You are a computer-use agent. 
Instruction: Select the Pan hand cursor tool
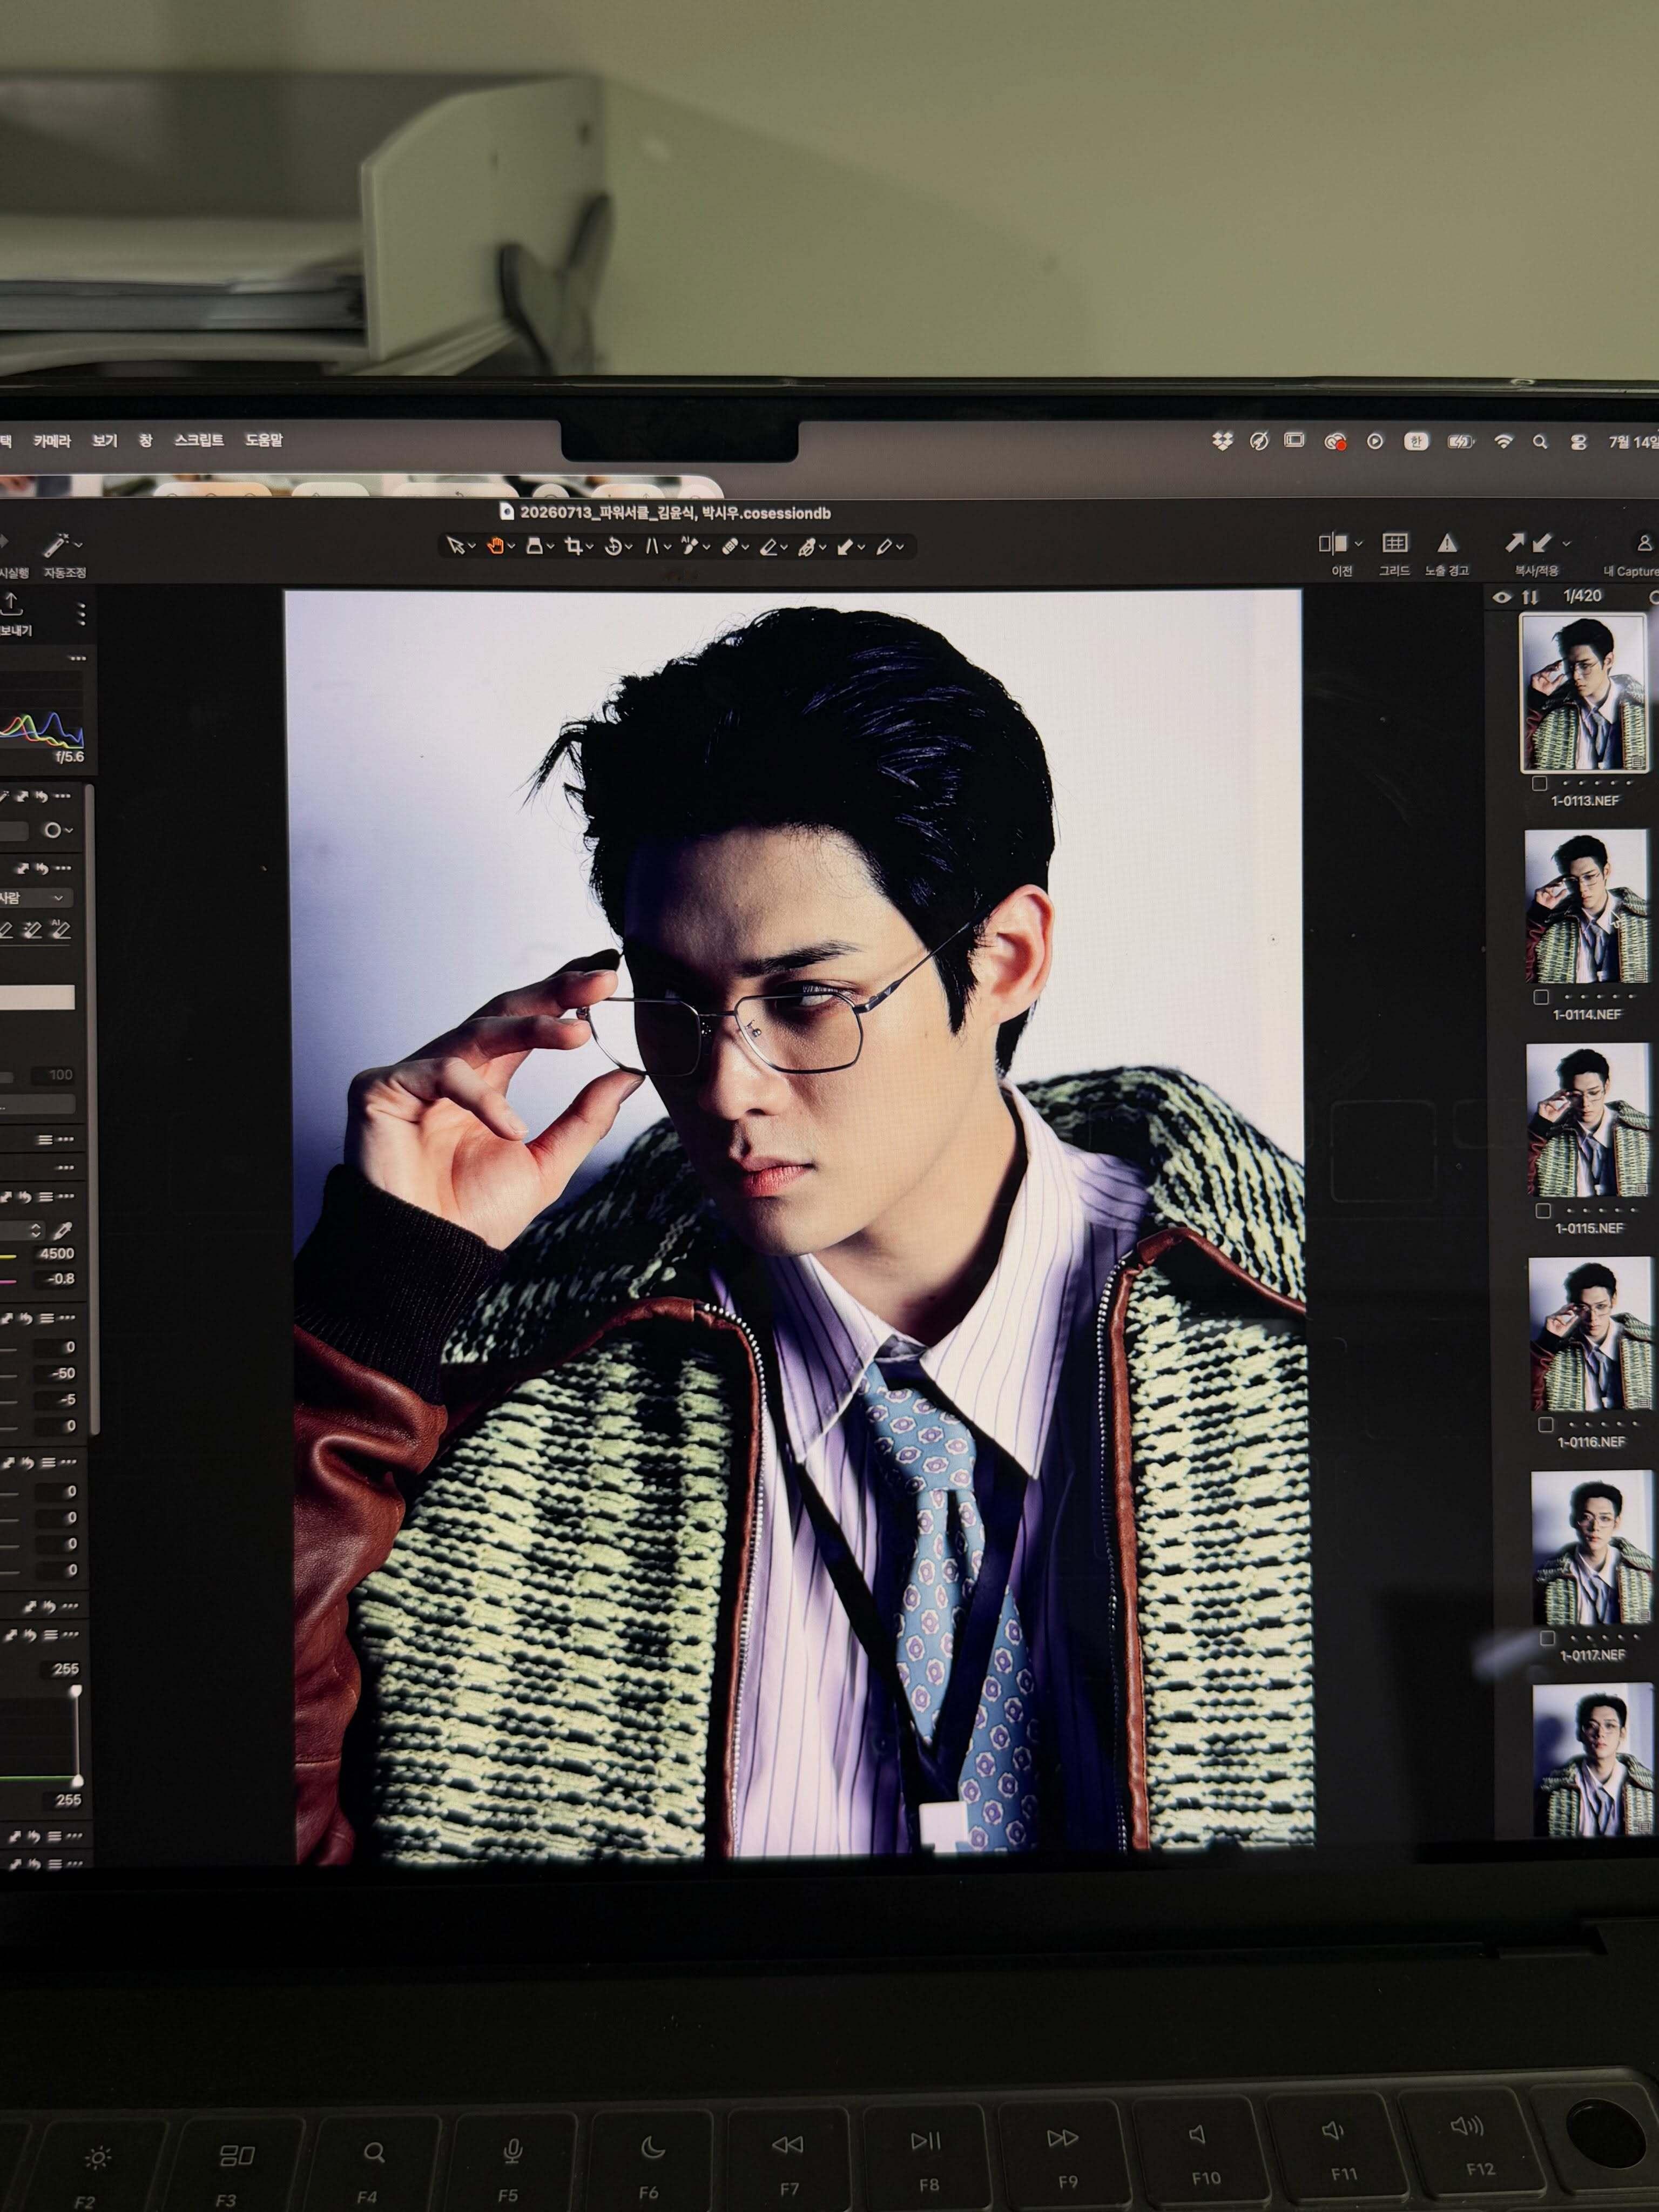click(495, 546)
